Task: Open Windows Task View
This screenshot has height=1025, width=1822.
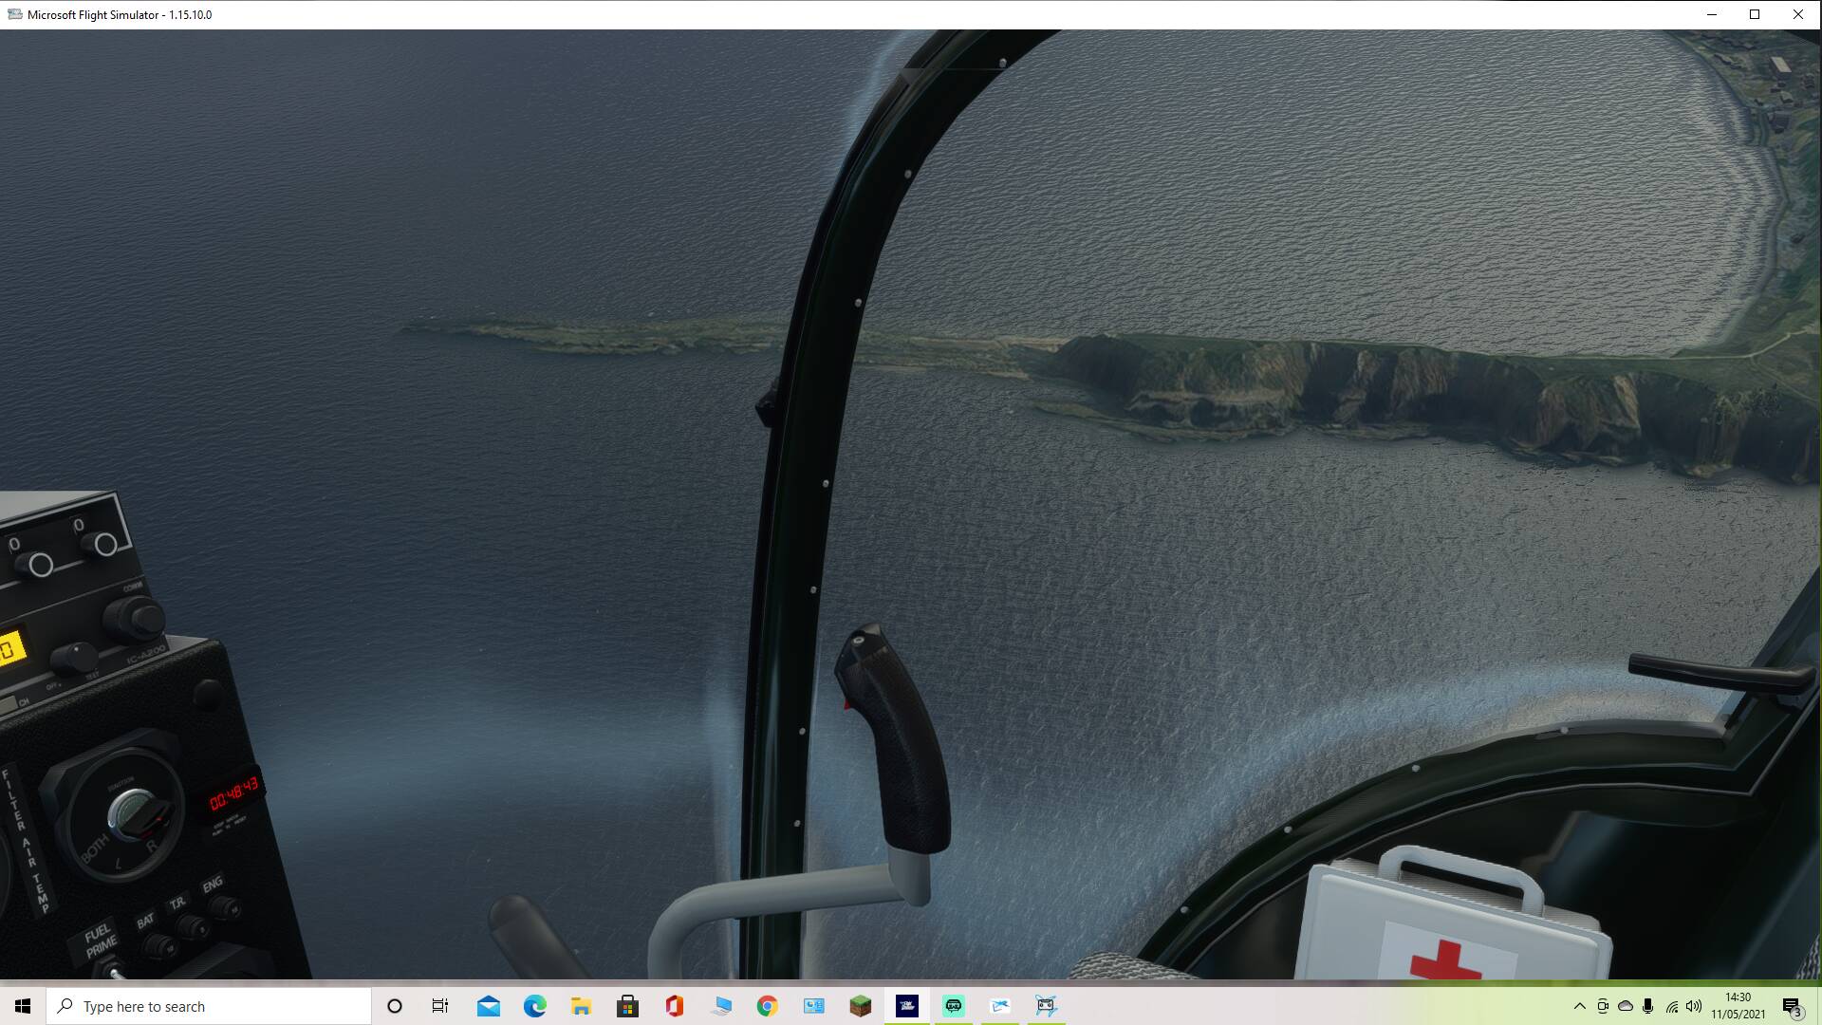Action: pyautogui.click(x=440, y=1006)
